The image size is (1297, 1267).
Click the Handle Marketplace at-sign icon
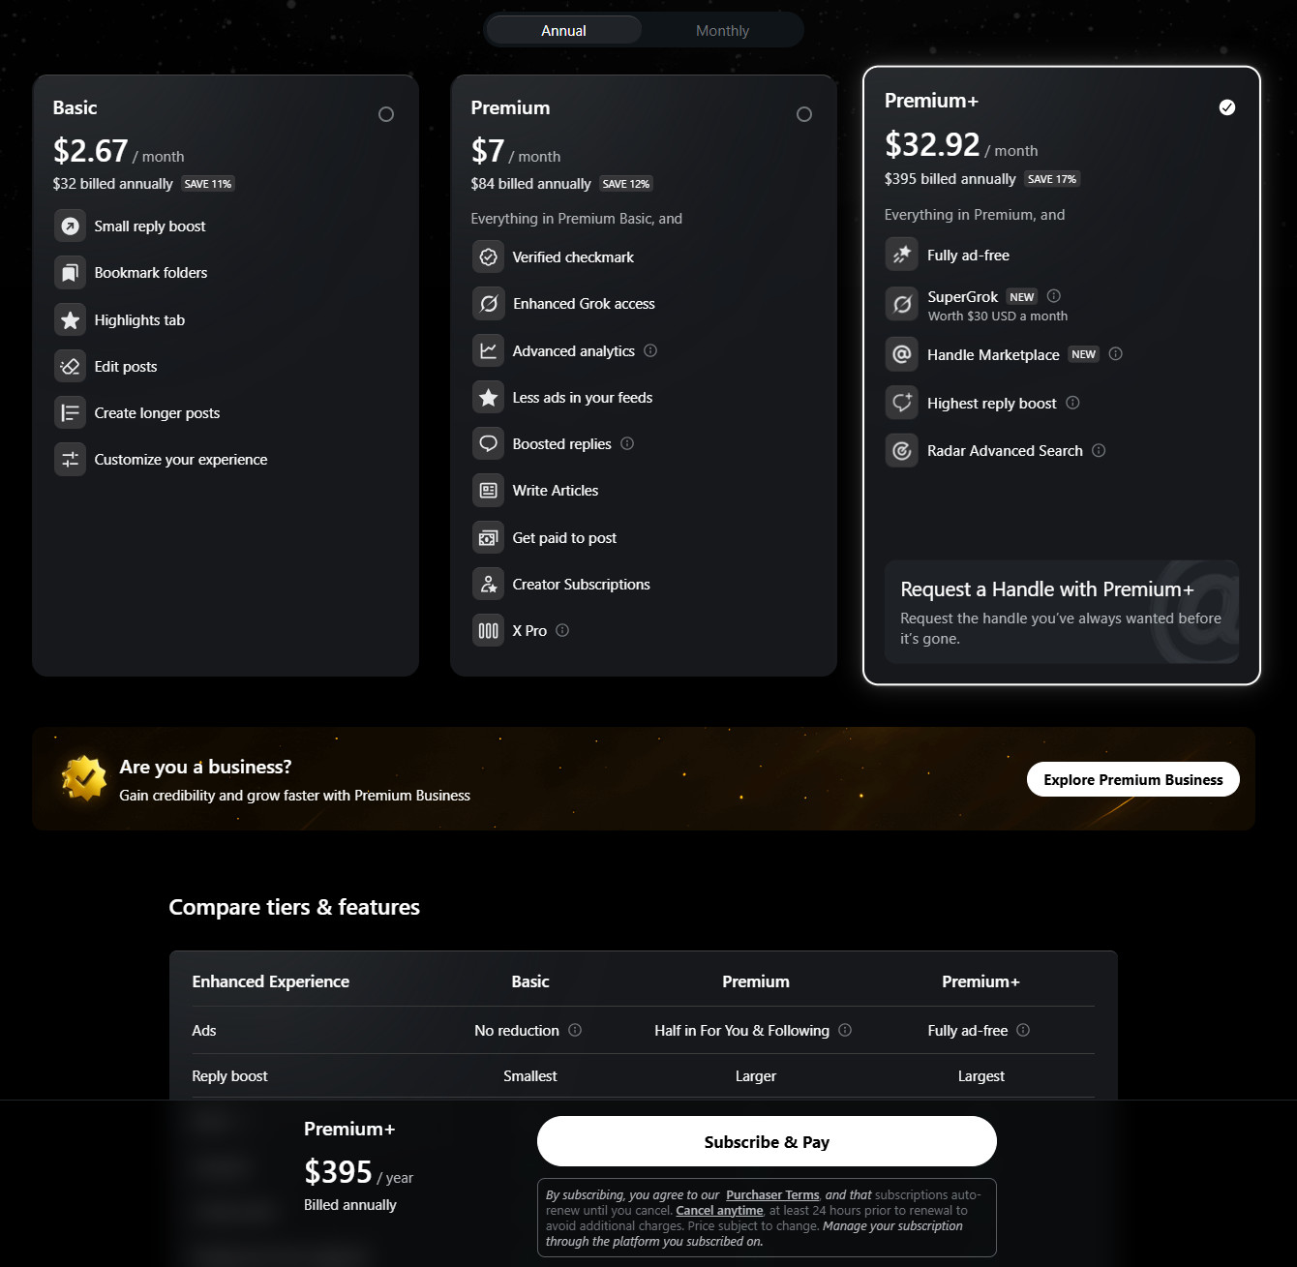tap(902, 354)
